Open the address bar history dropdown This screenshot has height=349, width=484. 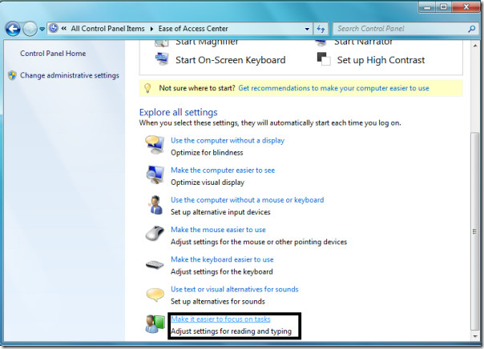tap(307, 29)
